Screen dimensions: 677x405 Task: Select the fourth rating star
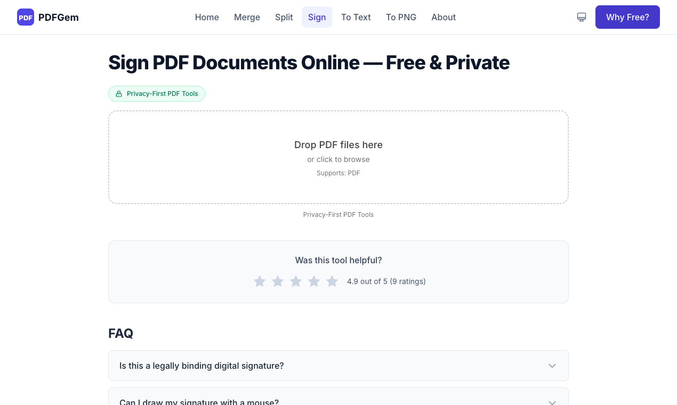click(314, 281)
